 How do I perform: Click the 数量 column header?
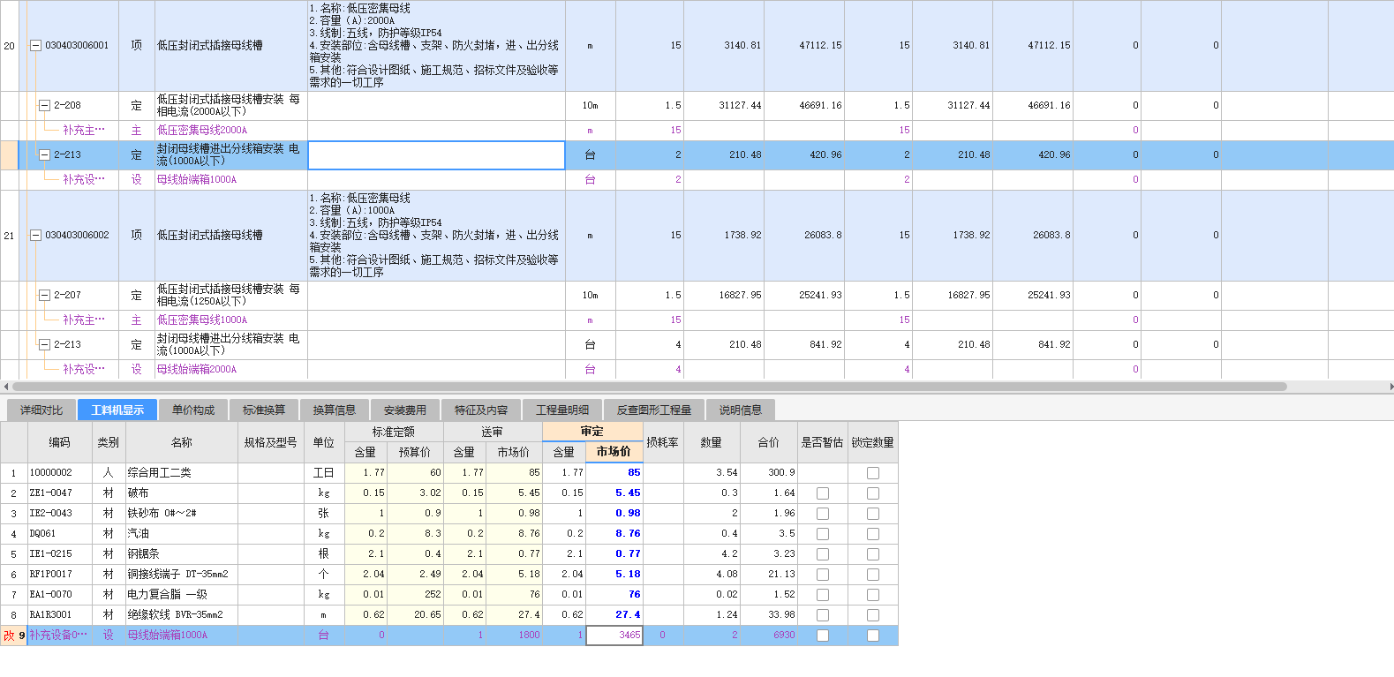[712, 442]
